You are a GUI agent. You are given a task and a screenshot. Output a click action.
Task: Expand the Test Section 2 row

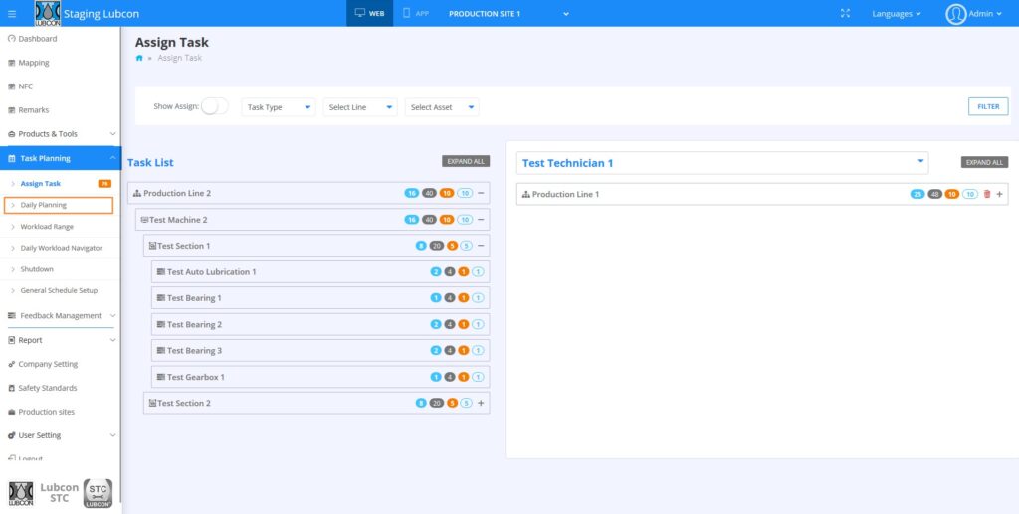coord(481,403)
